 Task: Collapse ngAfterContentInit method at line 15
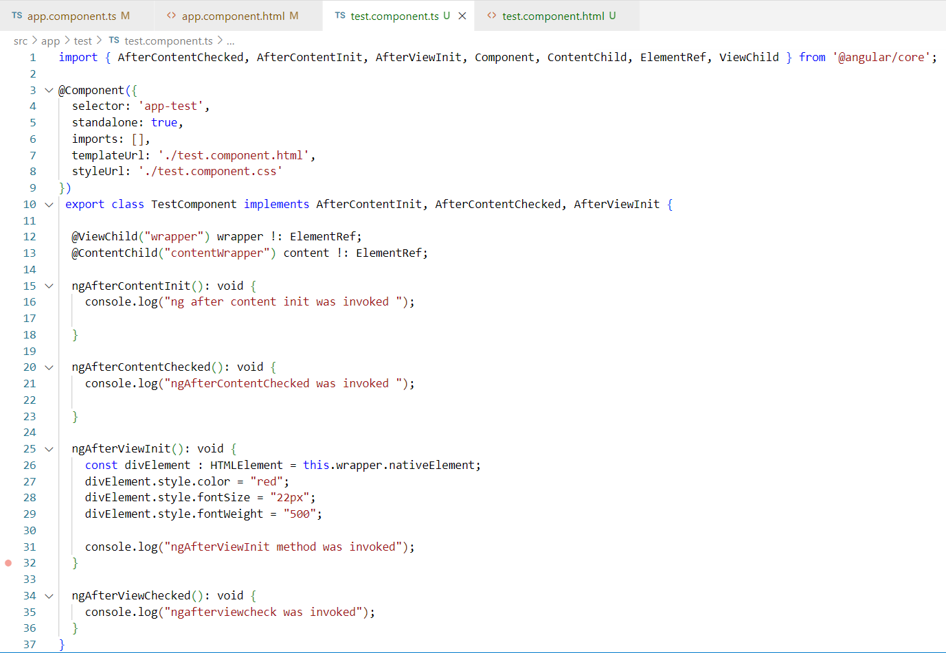pos(49,286)
